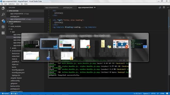Collapse the AngularProject section
This screenshot has width=170, height=95.
25,22
